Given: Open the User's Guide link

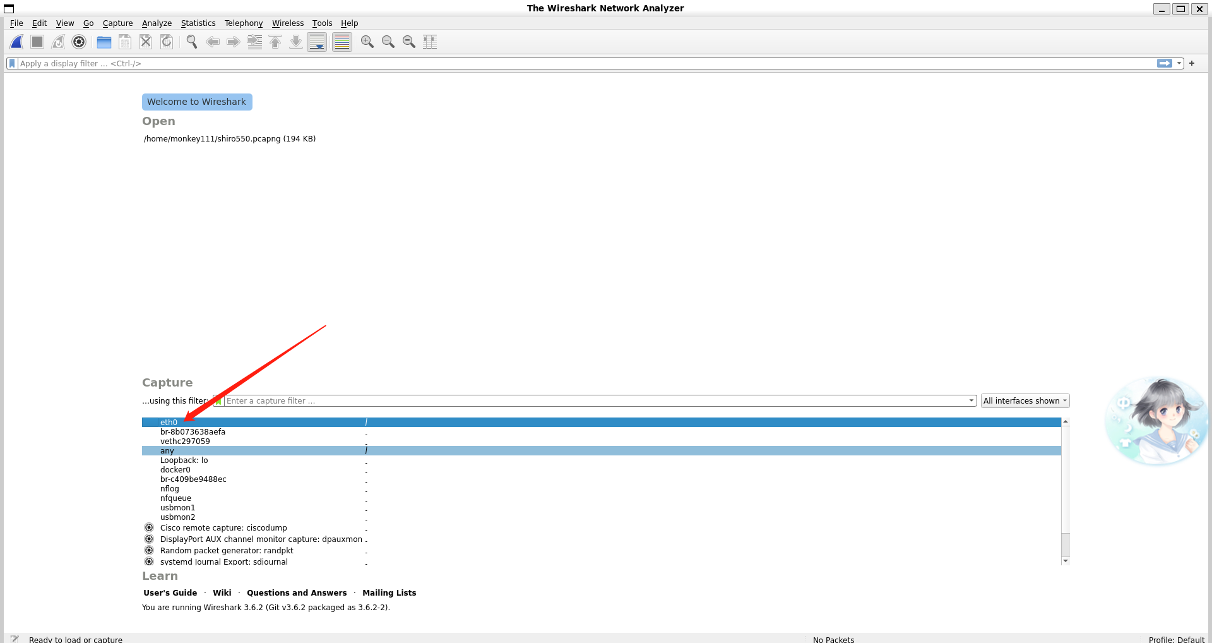Looking at the screenshot, I should click(x=170, y=593).
